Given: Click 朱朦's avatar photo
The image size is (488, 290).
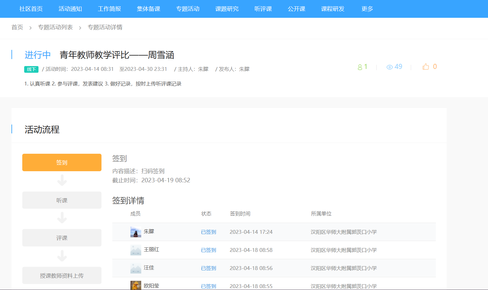Looking at the screenshot, I should click(x=136, y=232).
